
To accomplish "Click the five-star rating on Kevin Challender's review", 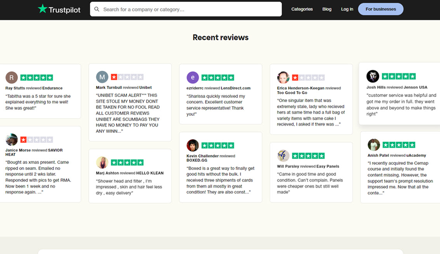I will coord(218,145).
